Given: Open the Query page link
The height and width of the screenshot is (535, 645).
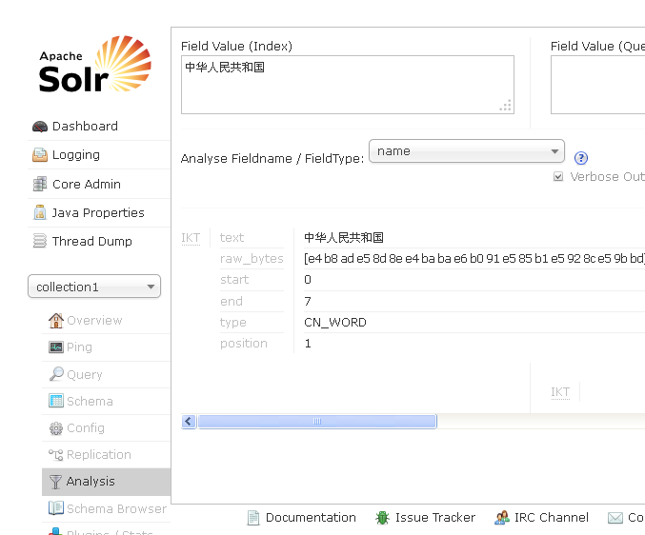Looking at the screenshot, I should click(85, 375).
